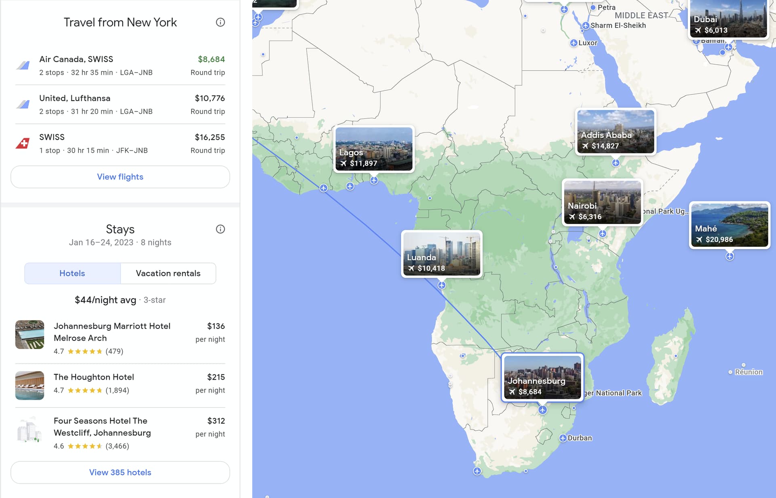
Task: Click the info icon next to Stays heading
Action: (x=220, y=229)
